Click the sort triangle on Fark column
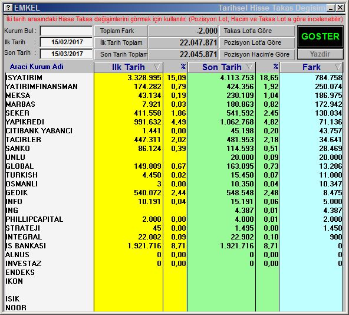 (x=338, y=67)
